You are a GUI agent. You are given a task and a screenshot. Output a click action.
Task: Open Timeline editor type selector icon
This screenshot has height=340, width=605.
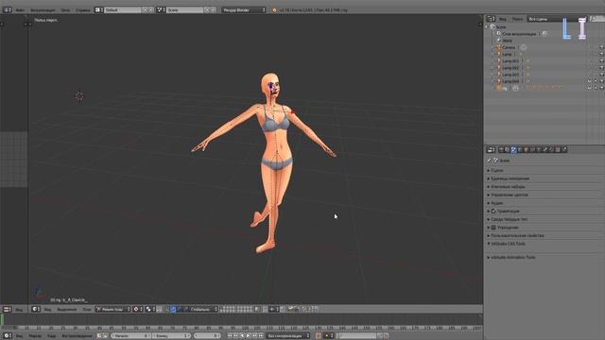pyautogui.click(x=7, y=336)
